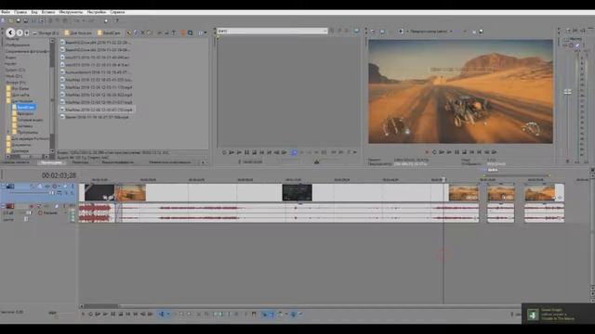
Task: Click the first dark video clip thumbnail on timeline
Action: (x=99, y=192)
